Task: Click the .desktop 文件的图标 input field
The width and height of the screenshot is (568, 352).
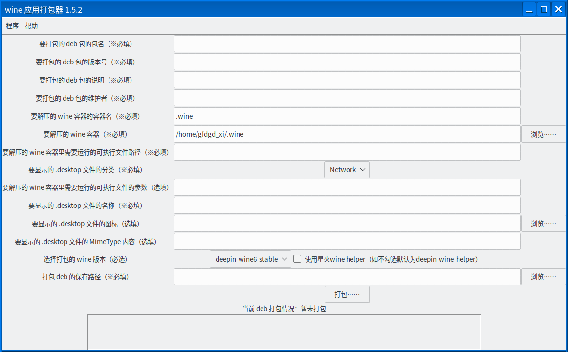Action: pyautogui.click(x=347, y=224)
